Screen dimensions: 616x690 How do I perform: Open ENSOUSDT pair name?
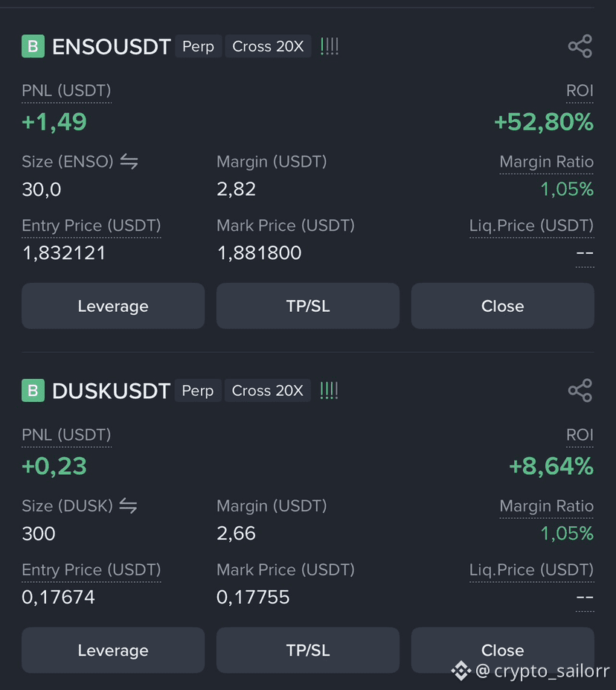pos(112,47)
